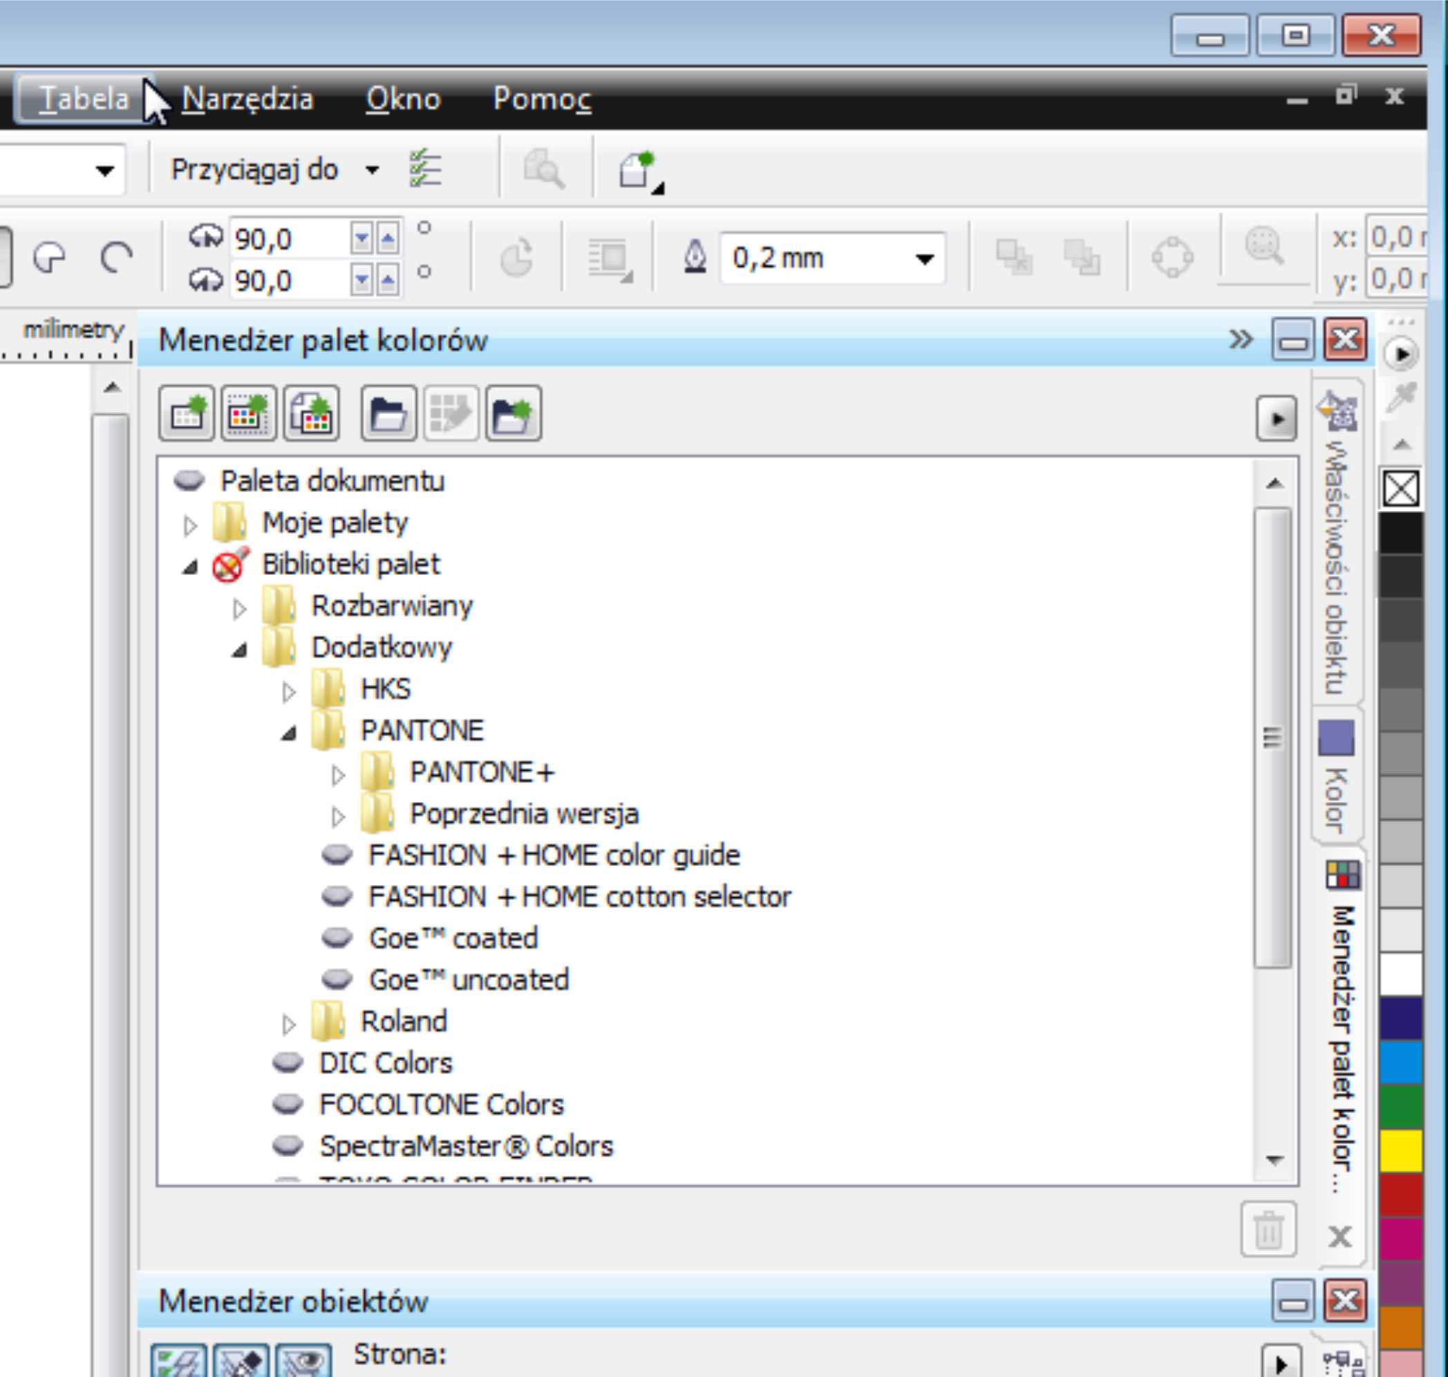Toggle the edit across layers button
This screenshot has height=1377, width=1448.
tap(242, 1362)
